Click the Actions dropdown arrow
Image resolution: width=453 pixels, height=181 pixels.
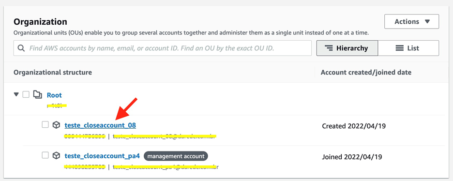(x=427, y=22)
